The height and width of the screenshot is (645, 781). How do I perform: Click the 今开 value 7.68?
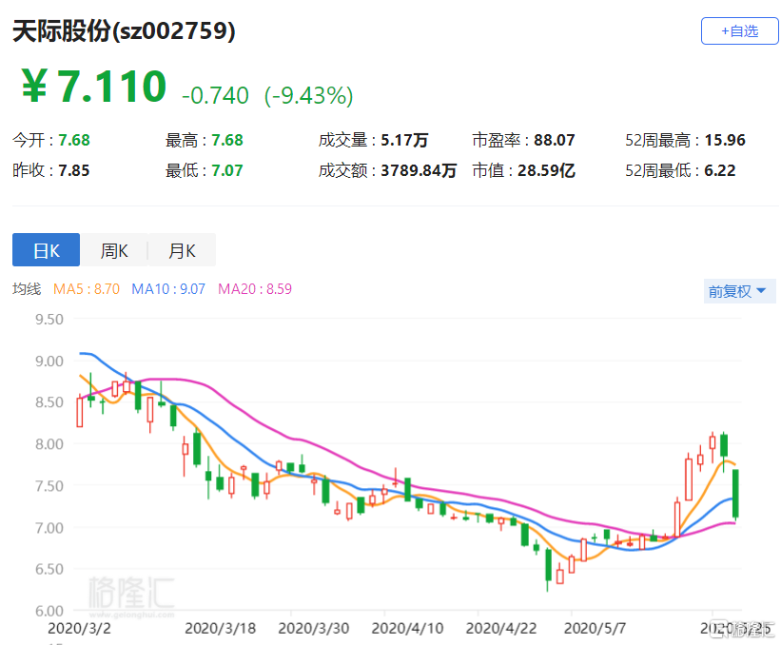point(74,140)
